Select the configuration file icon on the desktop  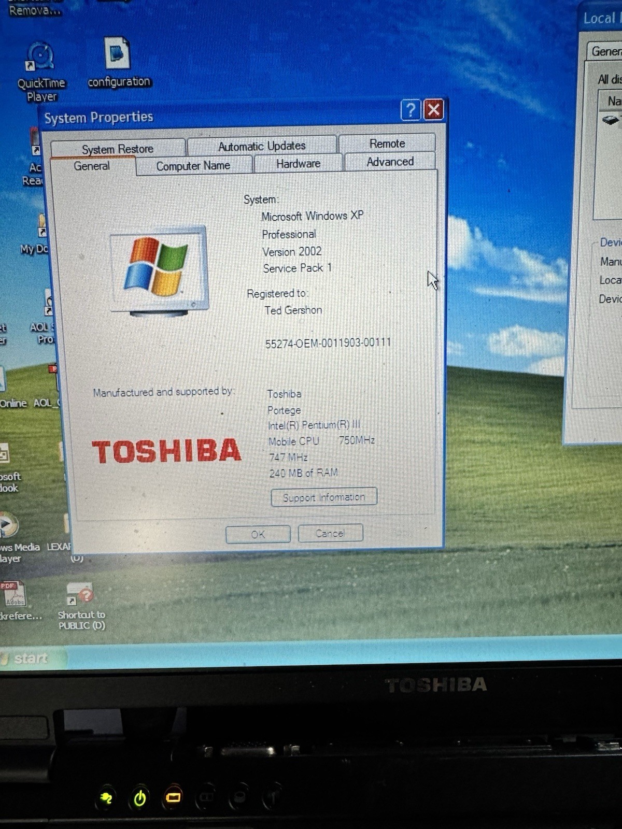coord(117,54)
